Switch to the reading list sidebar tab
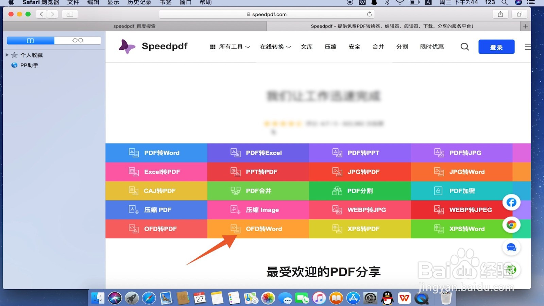Screen dimensions: 544x306 coord(78,40)
